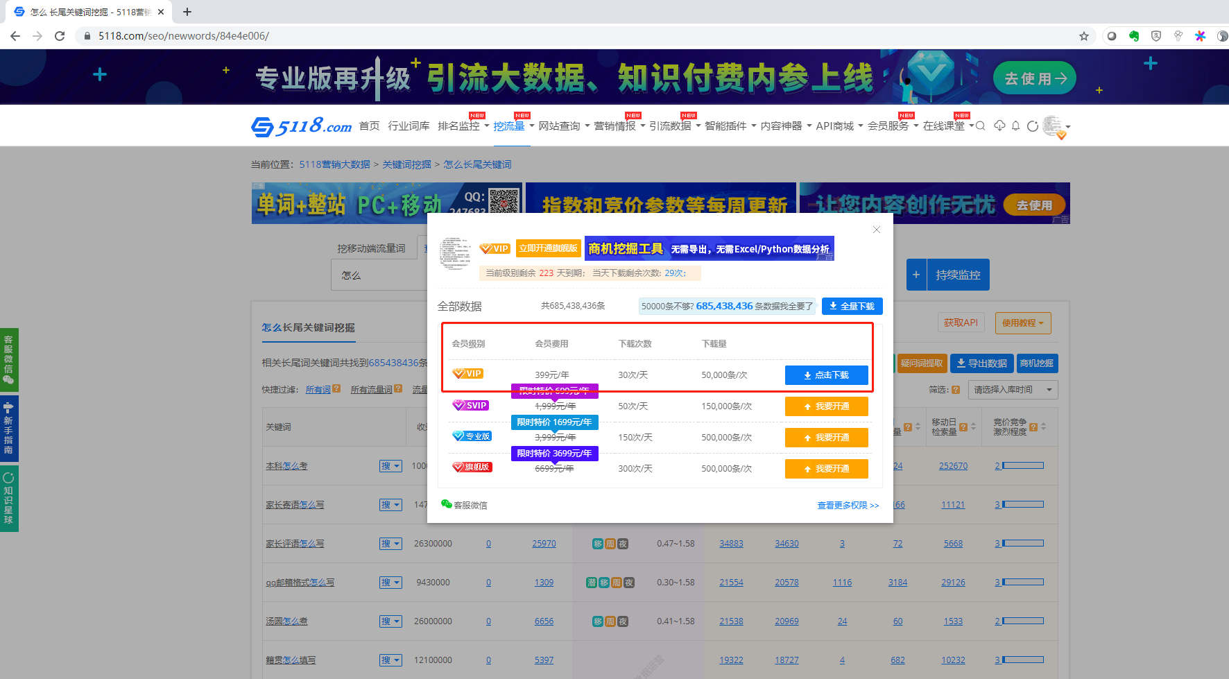Expand the 内容神器 dropdown arrow
1229x679 pixels.
[x=809, y=126]
